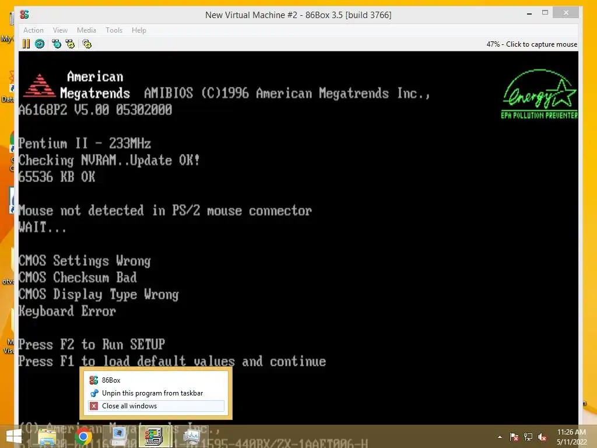Open the Windows Start button
Screen dimensions: 597x448
point(14,436)
